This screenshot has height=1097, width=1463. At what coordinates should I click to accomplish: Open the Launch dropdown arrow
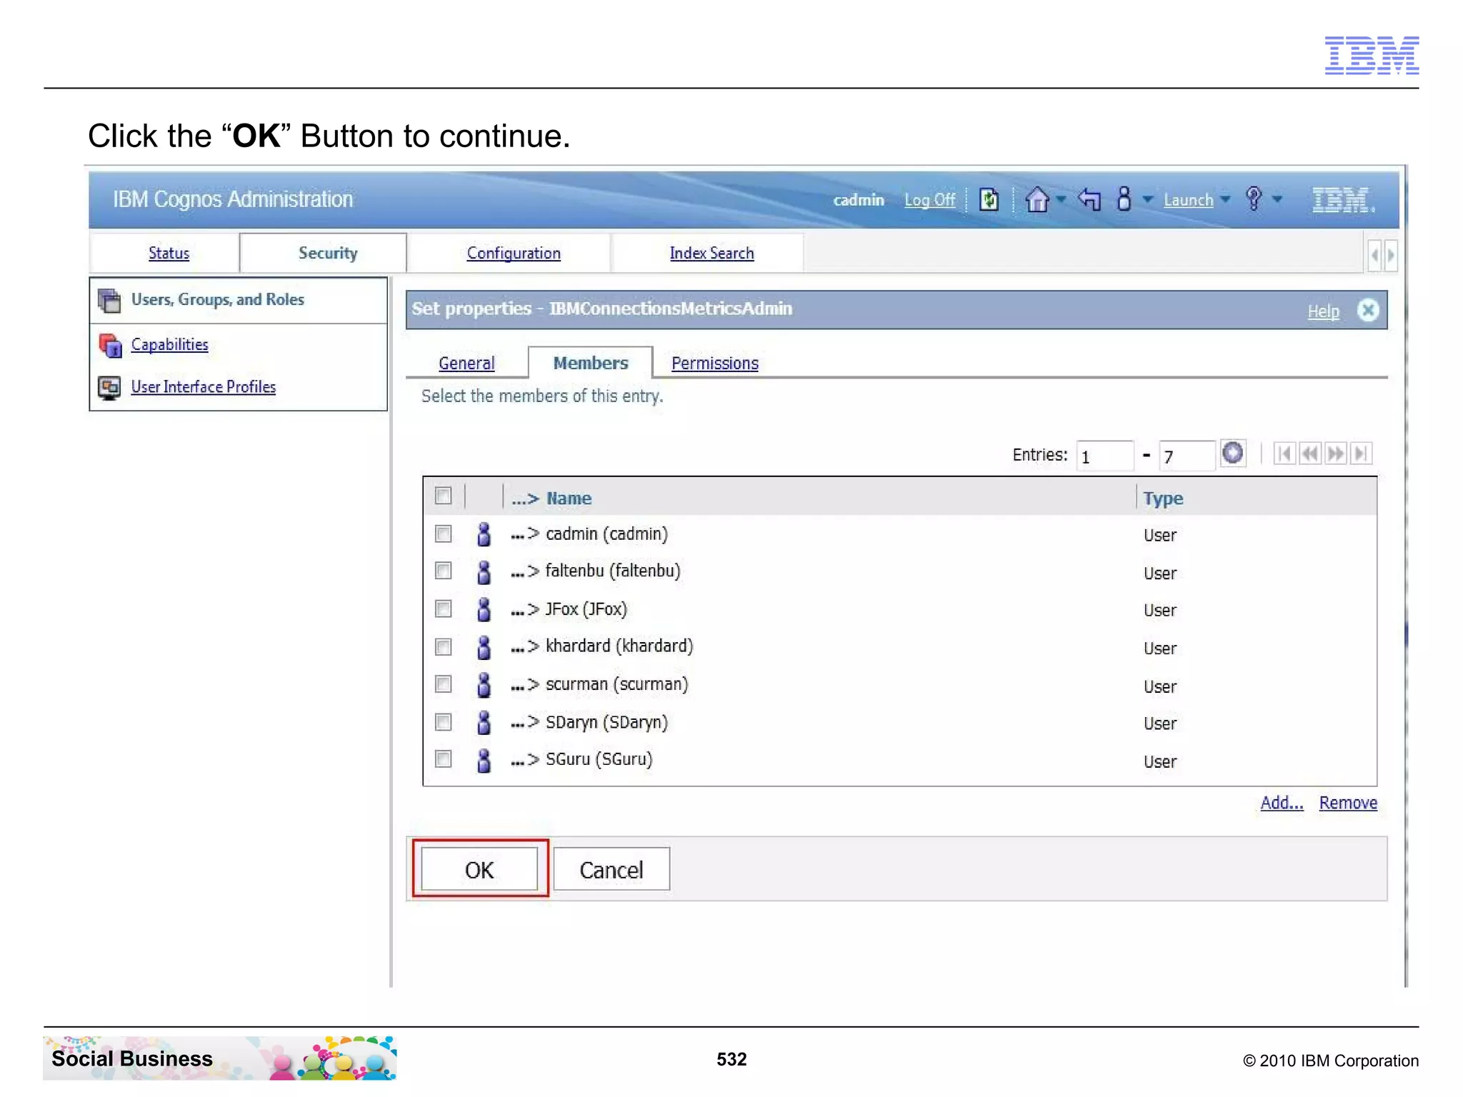tap(1225, 199)
